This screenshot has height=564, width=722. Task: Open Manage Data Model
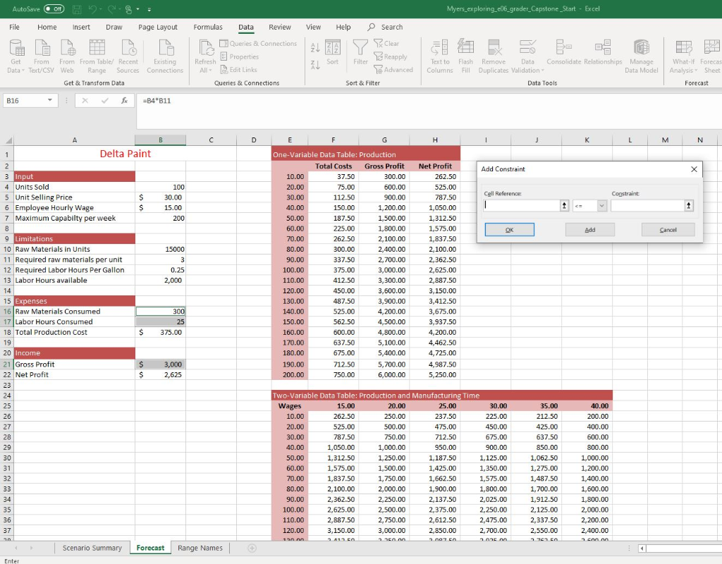click(642, 56)
